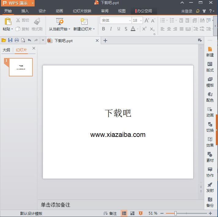Toggle Bold formatting

click(103, 29)
